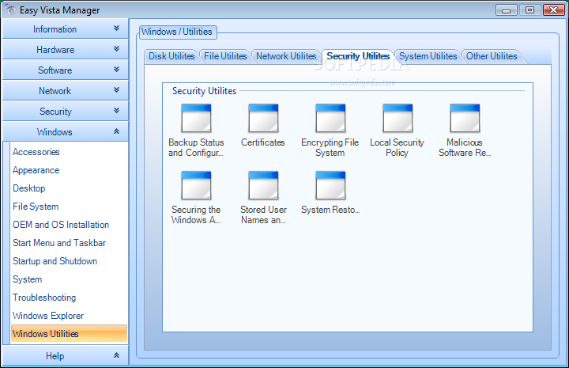
Task: Select System in the Windows list
Action: pyautogui.click(x=27, y=279)
